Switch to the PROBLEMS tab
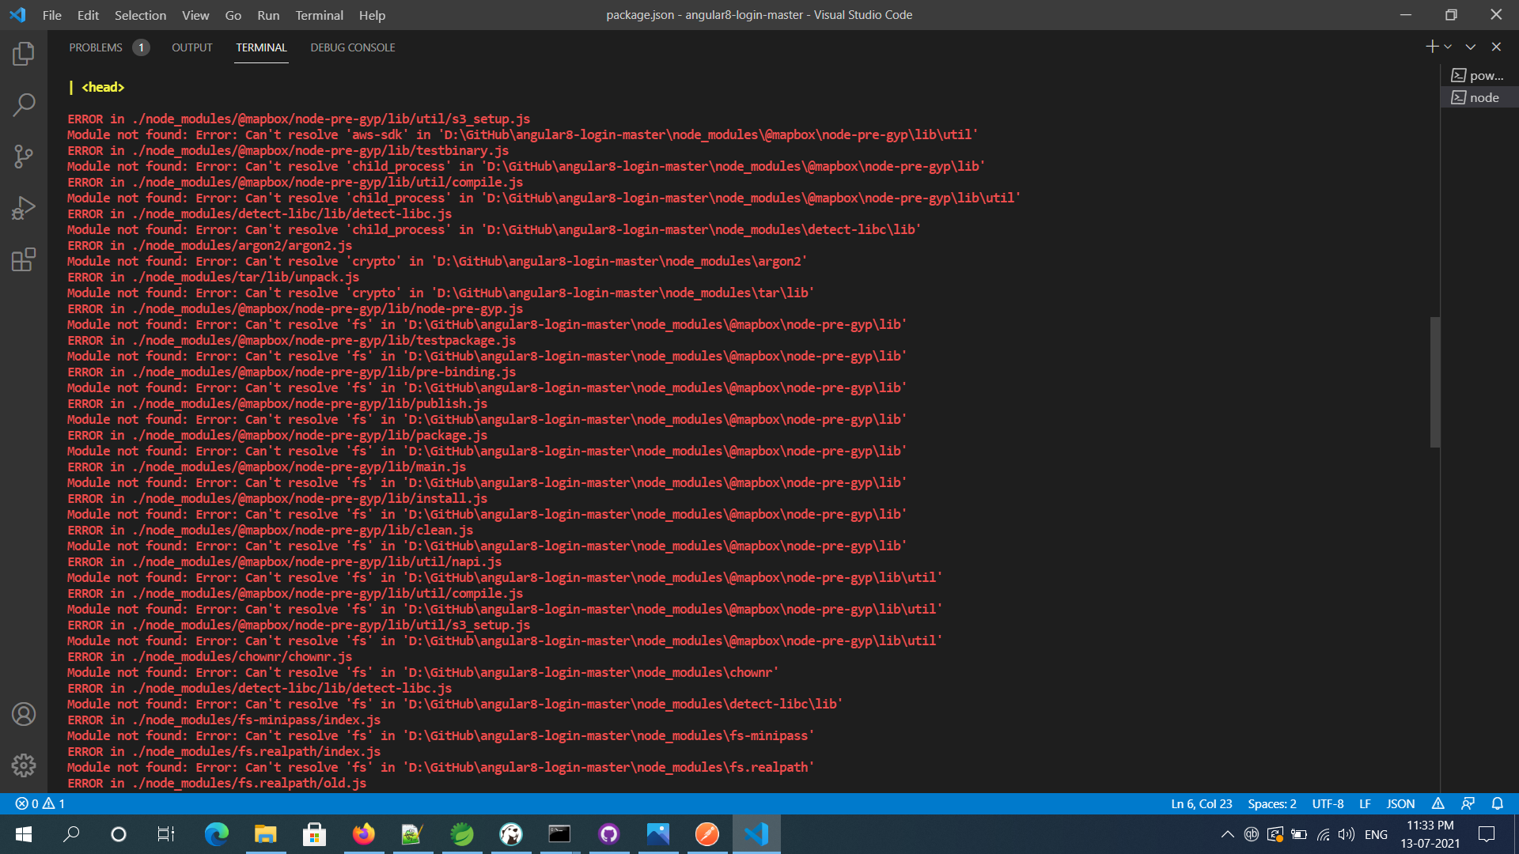1519x854 pixels. (96, 47)
